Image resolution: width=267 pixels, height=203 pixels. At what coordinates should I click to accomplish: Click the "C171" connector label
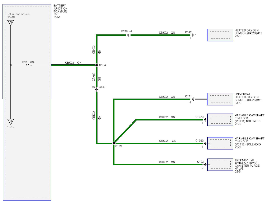188,96
